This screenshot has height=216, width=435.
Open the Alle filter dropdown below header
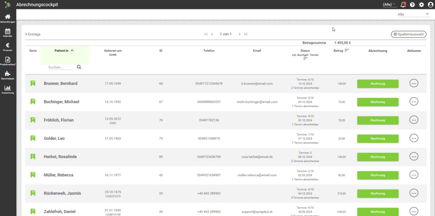coord(413,14)
